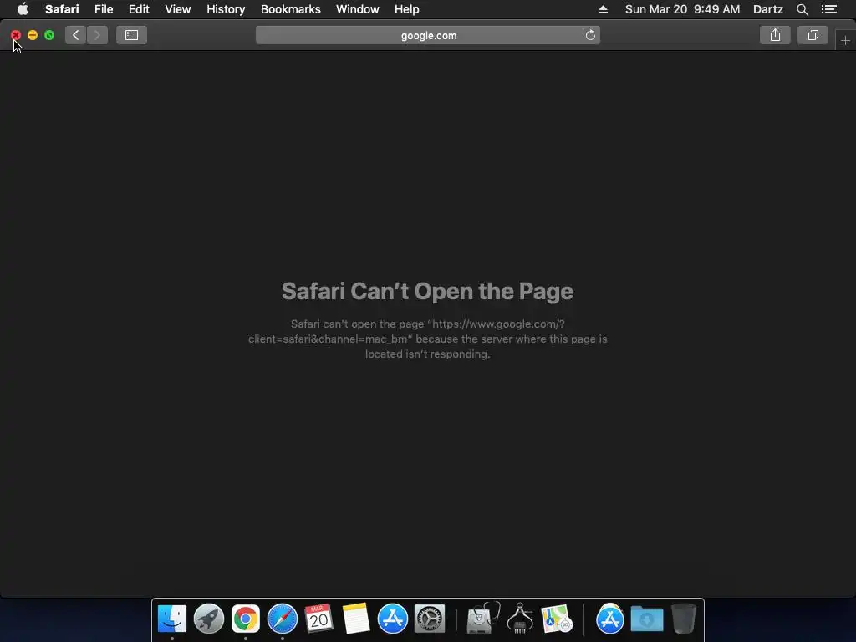
Task: Click the green full-screen window button
Action: pyautogui.click(x=49, y=35)
